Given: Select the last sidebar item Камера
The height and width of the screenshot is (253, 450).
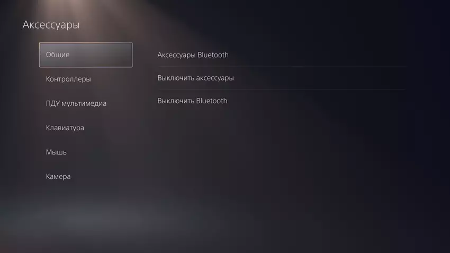Looking at the screenshot, I should pos(86,177).
